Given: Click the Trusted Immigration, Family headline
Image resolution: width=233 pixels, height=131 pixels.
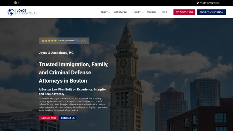Looking at the screenshot, I should click(74, 72).
